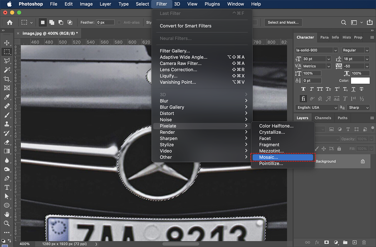Select the Clone Stamp tool
Screen dimensions: 376x247
click(6, 124)
